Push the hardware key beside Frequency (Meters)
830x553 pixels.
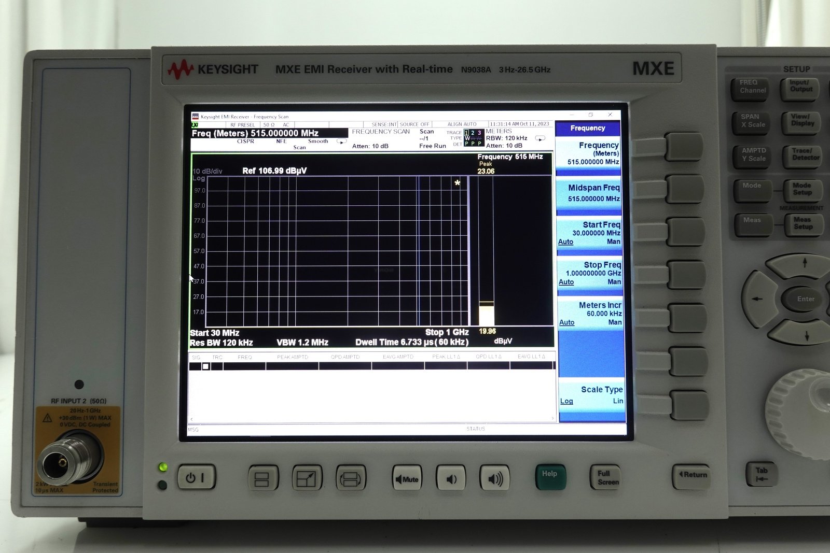684,146
